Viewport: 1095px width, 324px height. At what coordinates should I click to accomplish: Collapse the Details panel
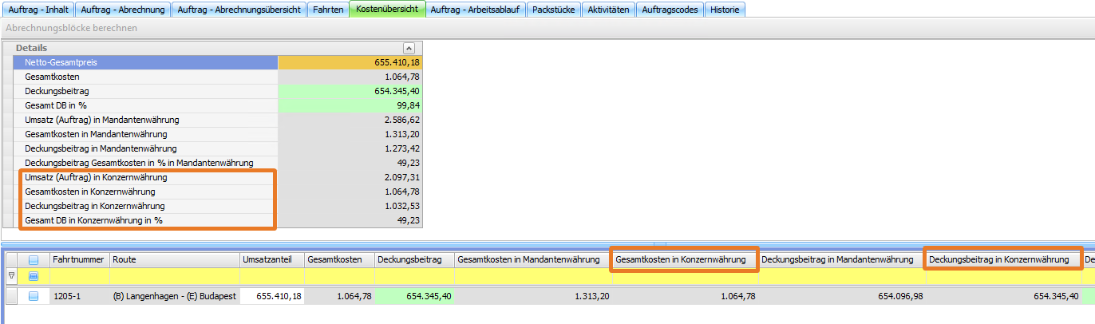(x=409, y=48)
